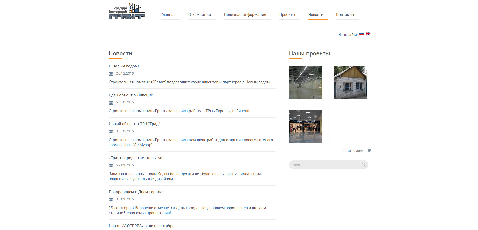Viewport: 478px width, 230px height.
Task: Open news Новая «УЮТЕРРА»: уже в сентябре
Action: (142, 226)
